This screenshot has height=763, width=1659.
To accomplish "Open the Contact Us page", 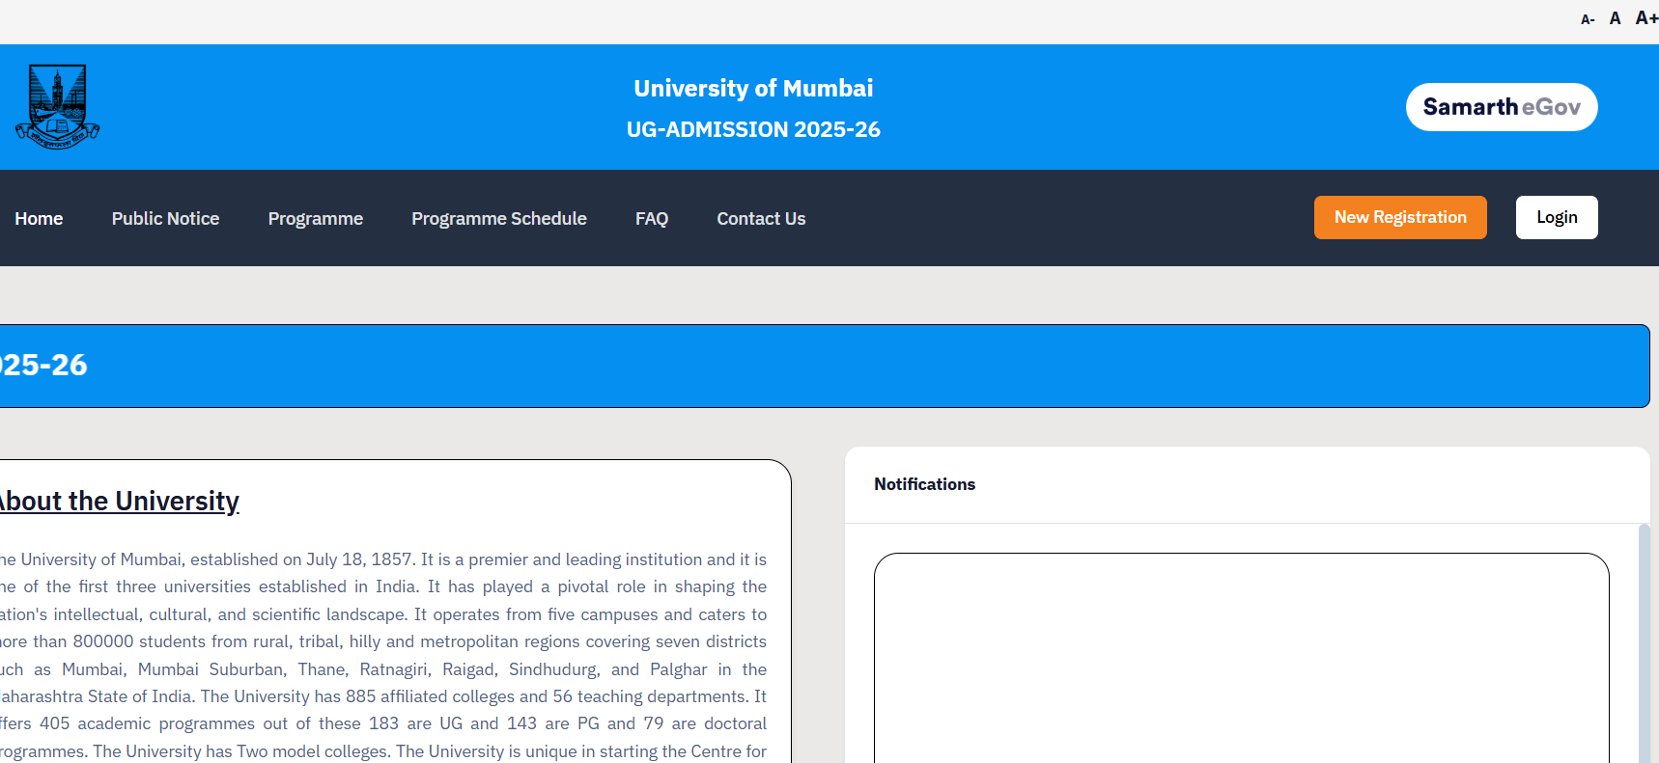I will tap(761, 219).
